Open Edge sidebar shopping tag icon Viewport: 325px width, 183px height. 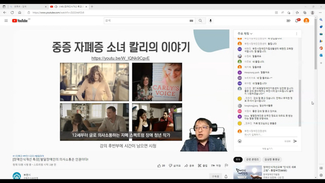[x=321, y=27]
